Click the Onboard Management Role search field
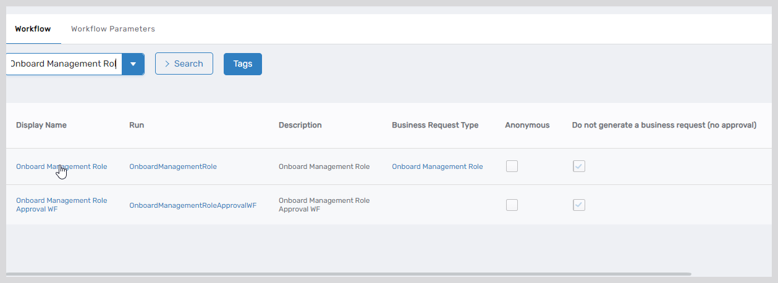Screen dimensions: 778x283 point(64,64)
